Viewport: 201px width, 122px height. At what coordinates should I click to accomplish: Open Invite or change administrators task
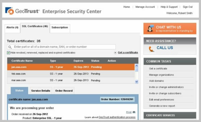[x=166, y=87]
